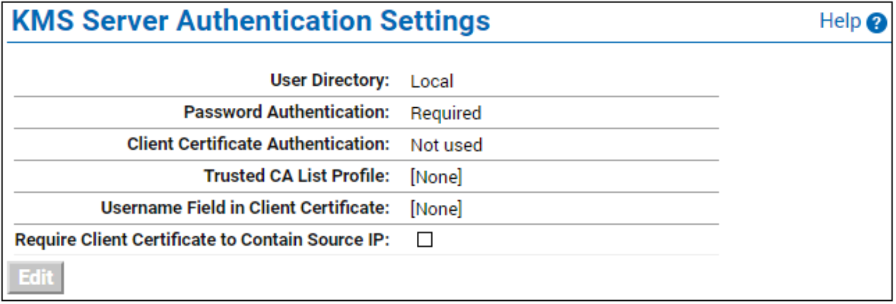
Task: Click the 'Username Field in Client Certificate:' label
Action: 245,208
